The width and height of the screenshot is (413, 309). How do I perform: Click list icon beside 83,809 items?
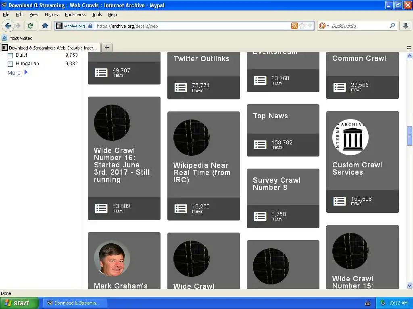pyautogui.click(x=101, y=208)
